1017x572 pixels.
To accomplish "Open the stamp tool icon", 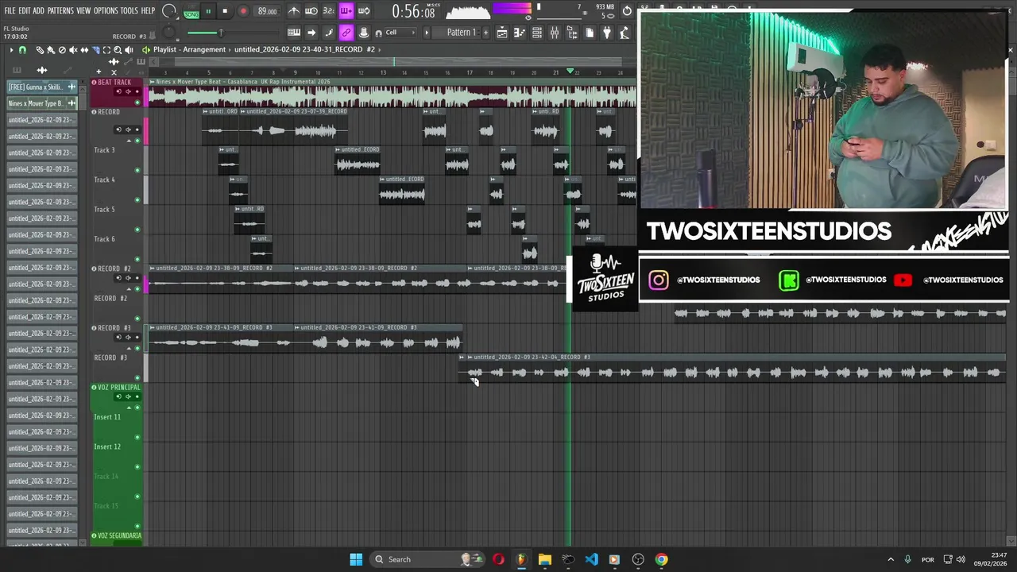I will point(364,33).
